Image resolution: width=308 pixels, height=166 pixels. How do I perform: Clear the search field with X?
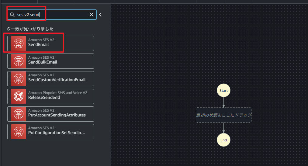pos(92,15)
